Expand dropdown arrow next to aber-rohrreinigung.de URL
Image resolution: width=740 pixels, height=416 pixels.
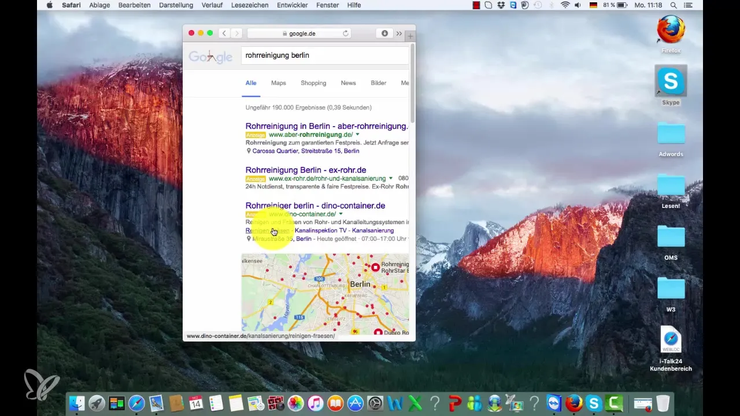[x=358, y=135]
